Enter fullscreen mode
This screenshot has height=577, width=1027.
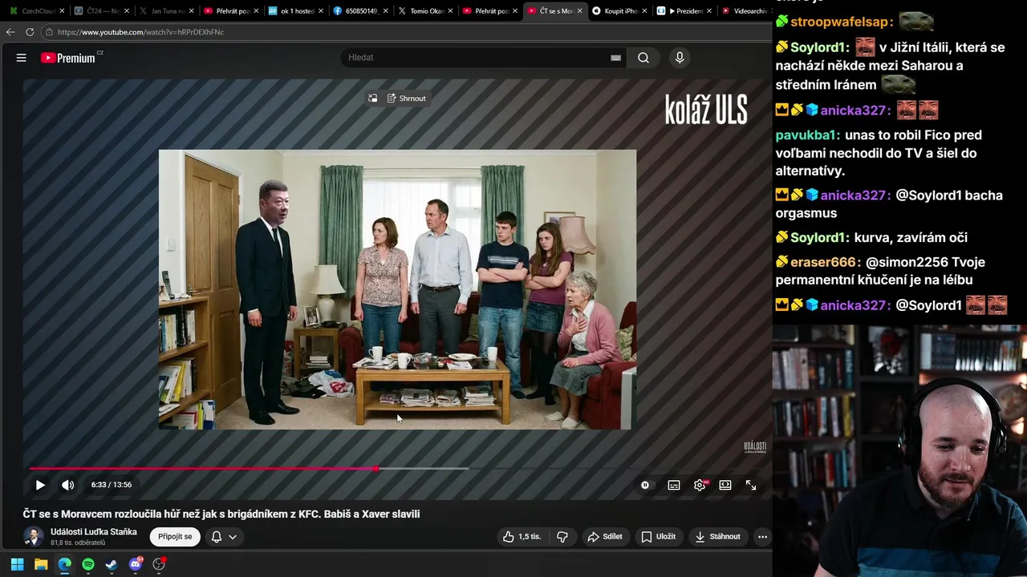tap(751, 485)
